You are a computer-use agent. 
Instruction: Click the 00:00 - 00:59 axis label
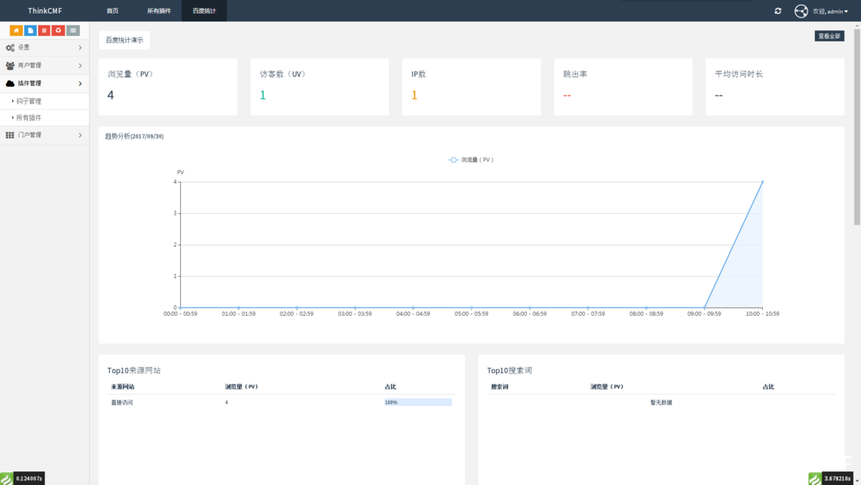pos(181,314)
